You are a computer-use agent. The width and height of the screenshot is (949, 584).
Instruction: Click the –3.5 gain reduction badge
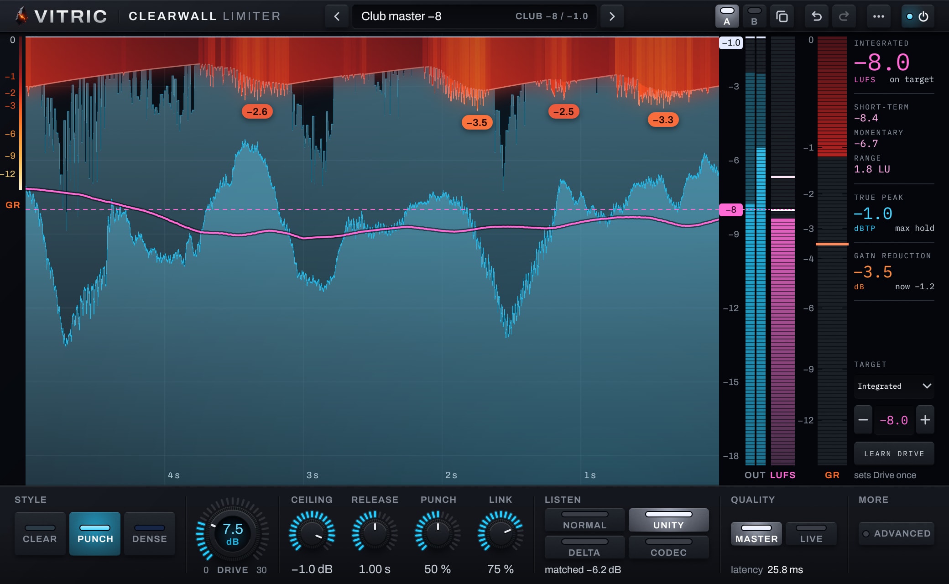pyautogui.click(x=477, y=122)
